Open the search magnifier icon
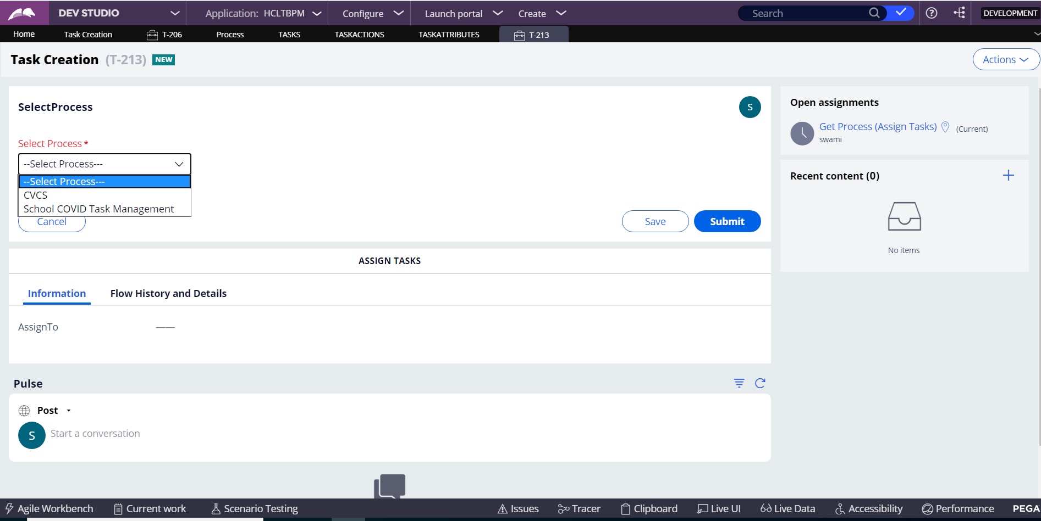Viewport: 1041px width, 521px height. tap(874, 13)
